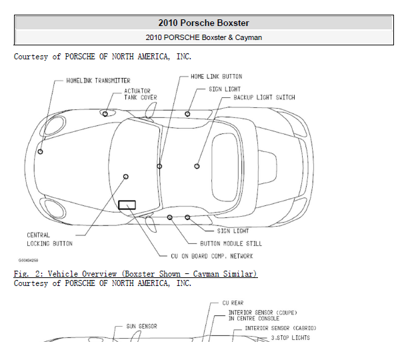402x342 pixels.
Task: Click the INTERIOR SENSOR (COUPE) label
Action: coord(263,315)
